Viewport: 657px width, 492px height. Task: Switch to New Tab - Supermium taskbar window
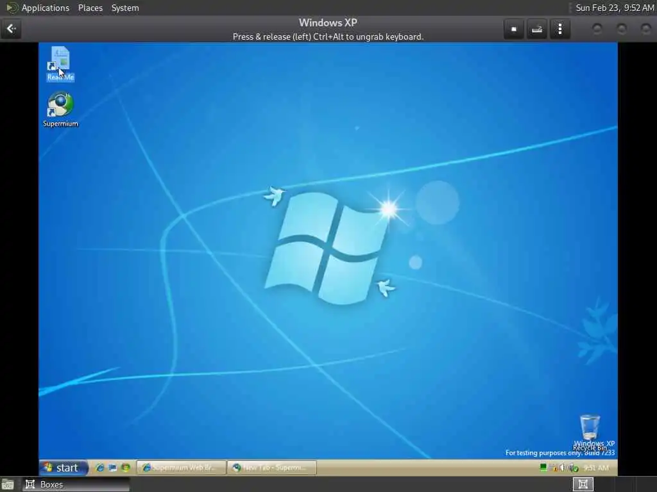(x=272, y=468)
